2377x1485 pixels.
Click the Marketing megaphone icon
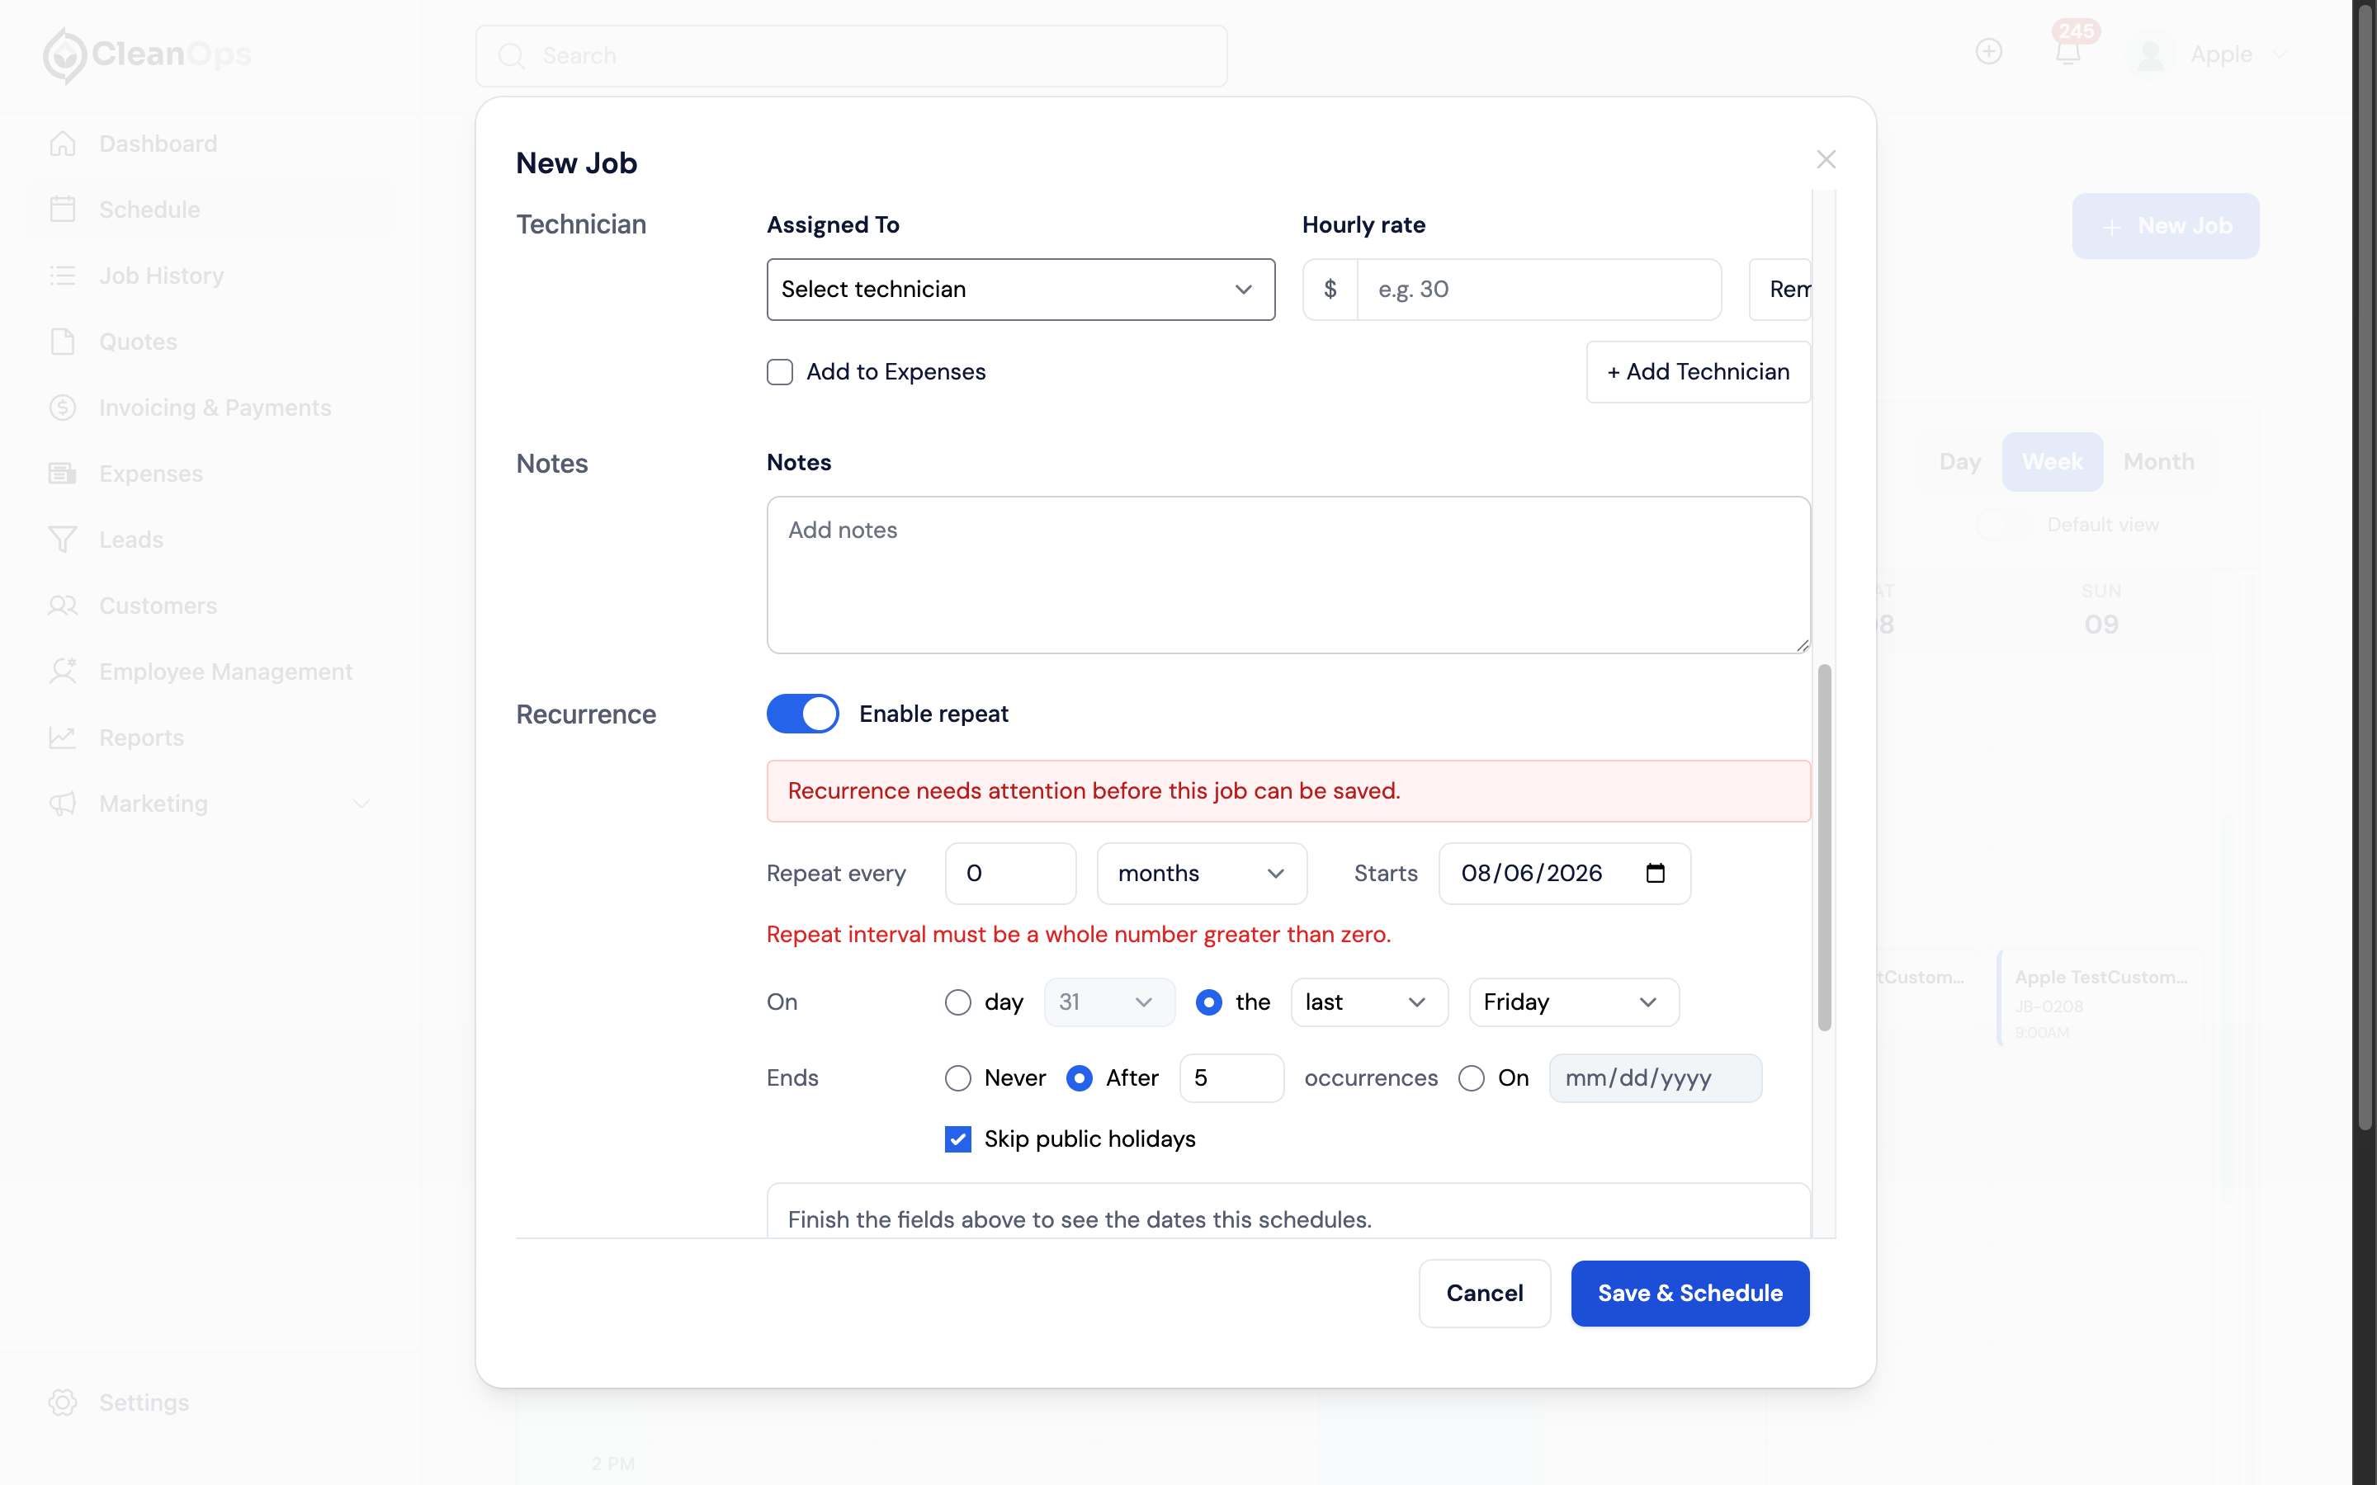point(63,803)
